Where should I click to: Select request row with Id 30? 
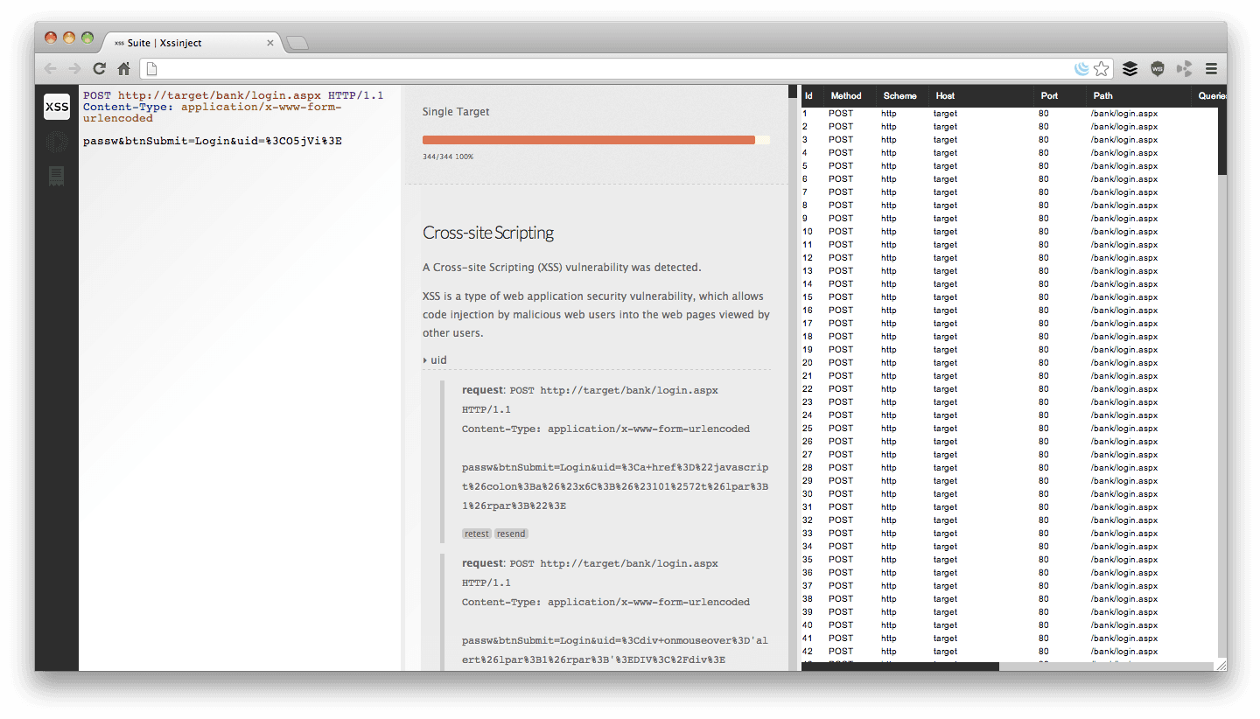coord(1010,493)
